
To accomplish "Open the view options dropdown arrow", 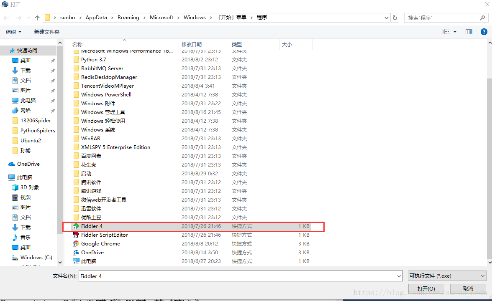I will click(455, 32).
